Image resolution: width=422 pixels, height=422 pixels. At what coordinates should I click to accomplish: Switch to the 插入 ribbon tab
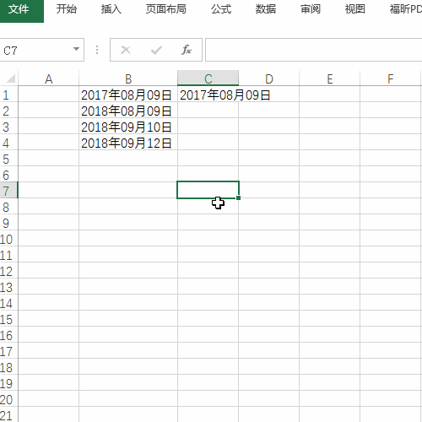pos(111,9)
